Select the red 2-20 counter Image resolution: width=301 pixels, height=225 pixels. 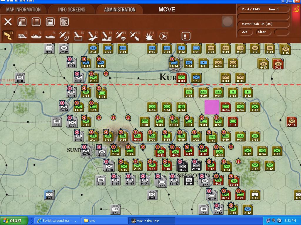[x=240, y=195]
